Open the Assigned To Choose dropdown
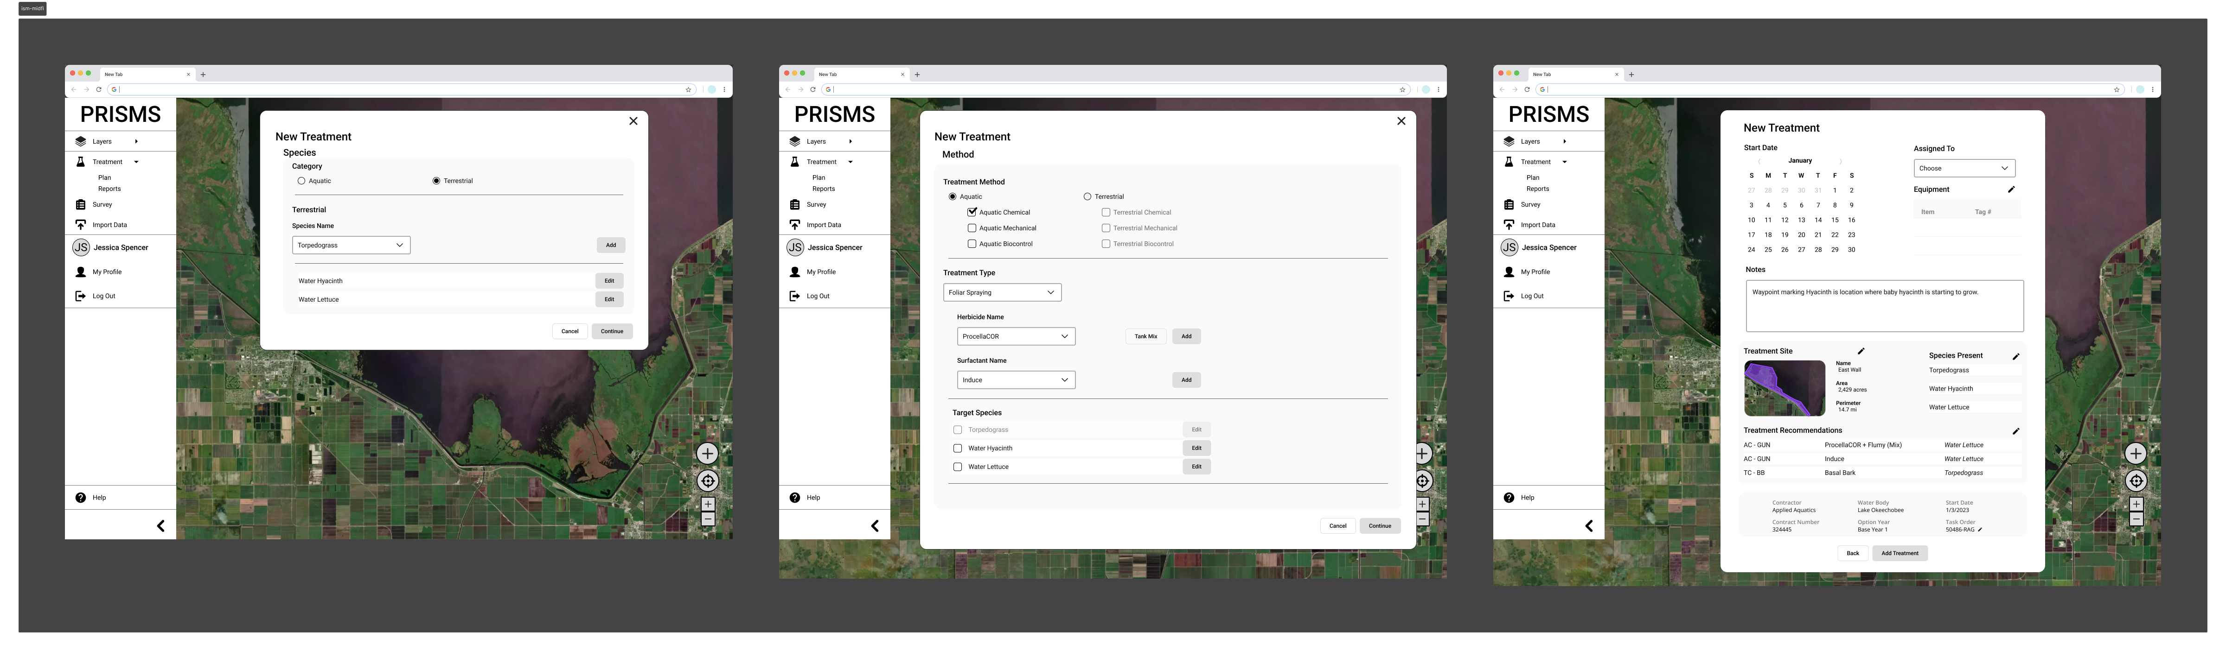Viewport: 2226px width, 651px height. tap(1964, 168)
